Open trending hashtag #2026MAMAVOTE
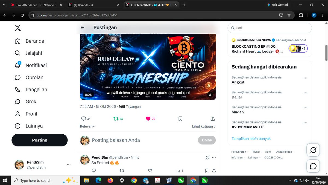This screenshot has width=328, height=185. pyautogui.click(x=248, y=127)
